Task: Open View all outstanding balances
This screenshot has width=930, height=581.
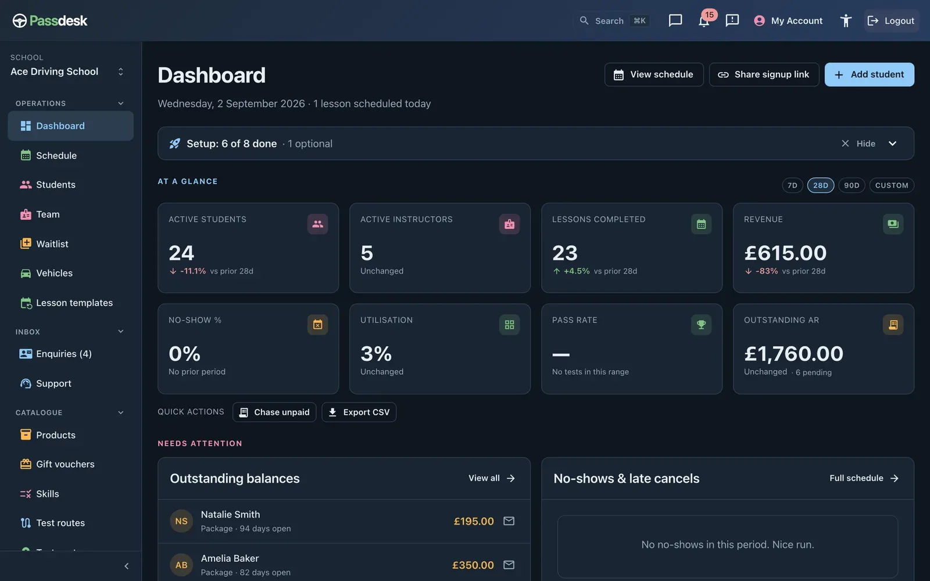Action: 492,478
